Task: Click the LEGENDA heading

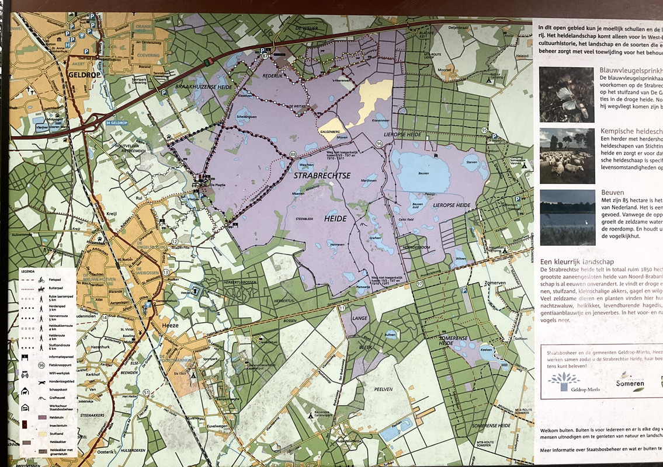Action: pyautogui.click(x=28, y=271)
